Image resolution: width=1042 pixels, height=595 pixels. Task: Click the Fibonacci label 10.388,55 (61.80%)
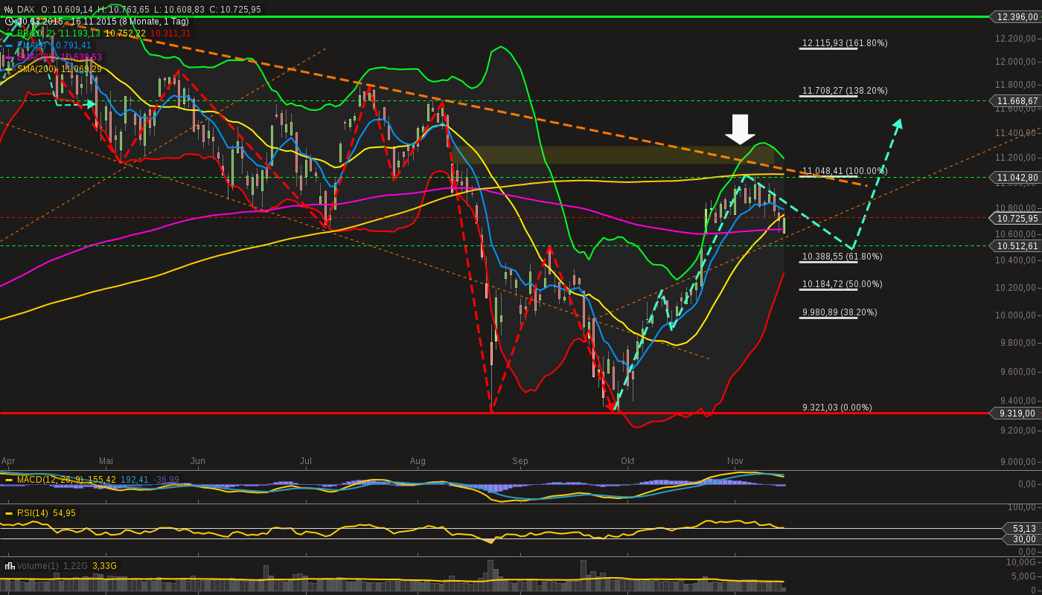coord(843,257)
